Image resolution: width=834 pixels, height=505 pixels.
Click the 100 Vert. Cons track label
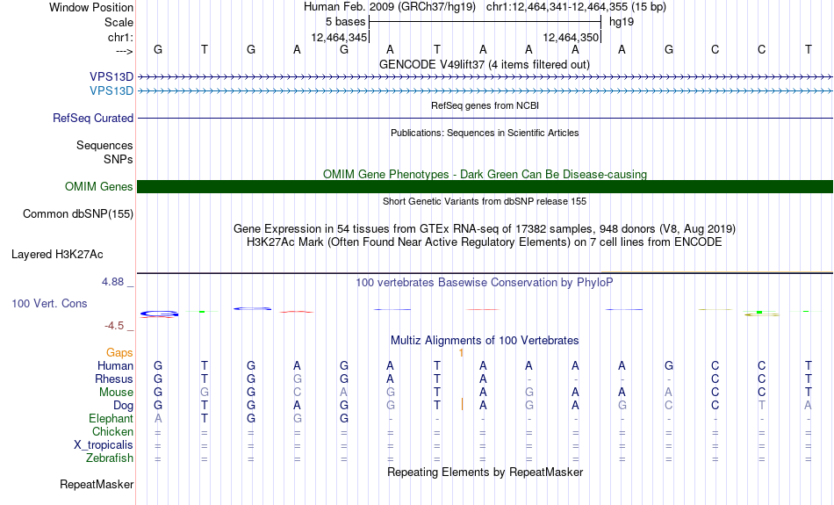click(49, 303)
